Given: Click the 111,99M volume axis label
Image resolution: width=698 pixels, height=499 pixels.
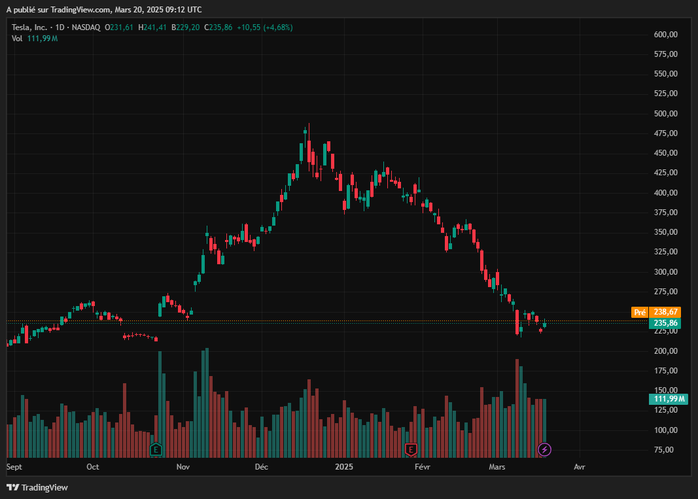Looking at the screenshot, I should [x=669, y=399].
